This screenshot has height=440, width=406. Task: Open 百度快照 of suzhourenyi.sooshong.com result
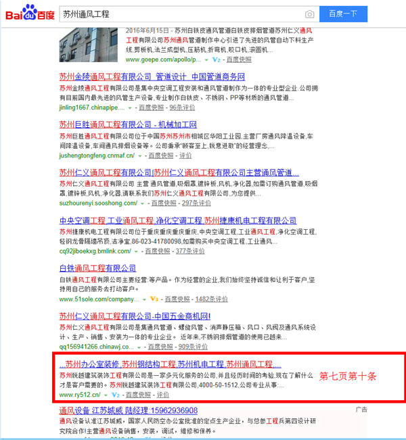[x=164, y=203]
